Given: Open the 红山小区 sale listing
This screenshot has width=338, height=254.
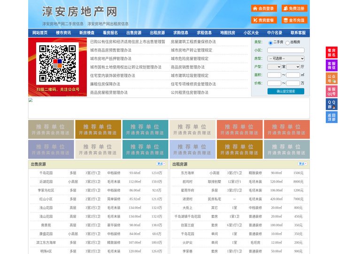Looking at the screenshot, I should tap(46, 199).
